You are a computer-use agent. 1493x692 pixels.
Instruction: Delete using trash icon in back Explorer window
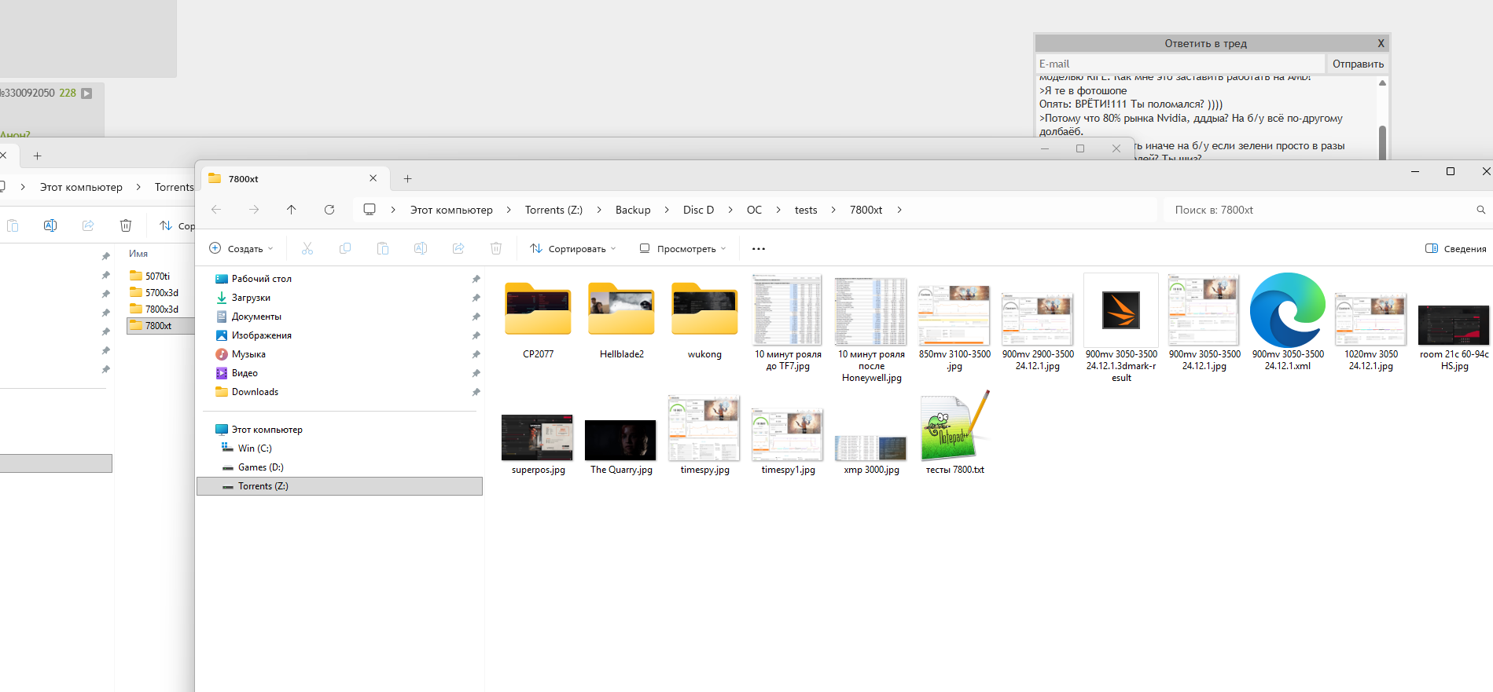tap(126, 225)
